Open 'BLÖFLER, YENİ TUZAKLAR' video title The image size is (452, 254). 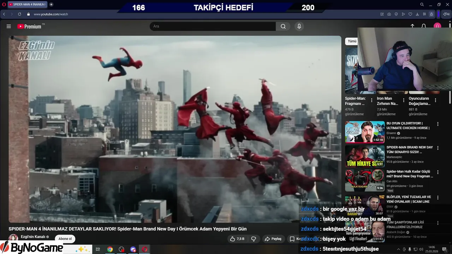click(409, 199)
